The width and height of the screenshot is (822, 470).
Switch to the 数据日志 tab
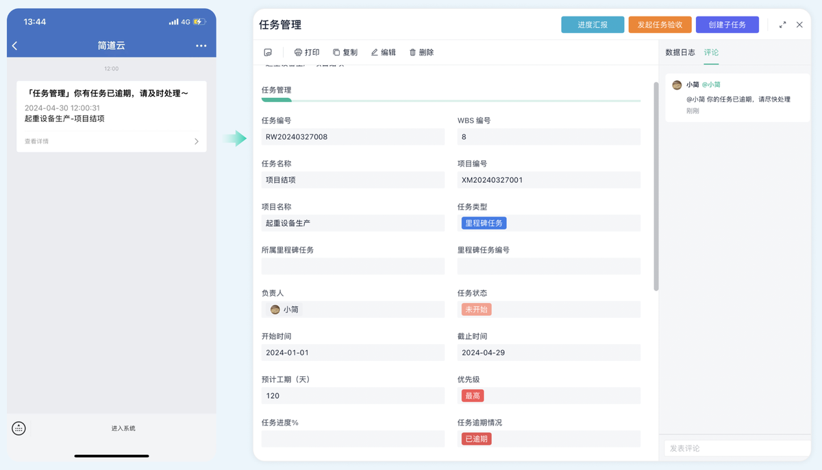tap(680, 52)
